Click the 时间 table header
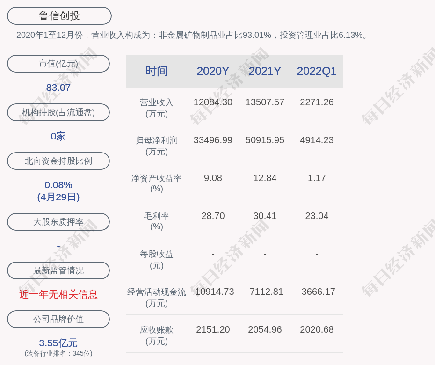This screenshot has height=365, width=435. pos(157,71)
